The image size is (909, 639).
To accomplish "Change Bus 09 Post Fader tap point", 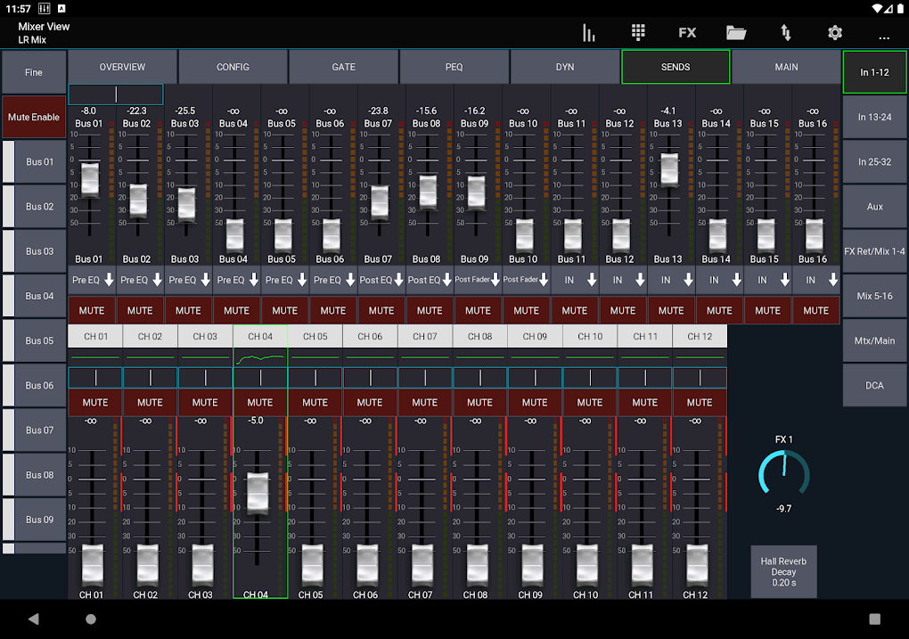I will (478, 279).
